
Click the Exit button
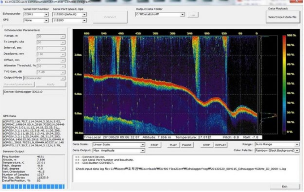tap(285, 187)
